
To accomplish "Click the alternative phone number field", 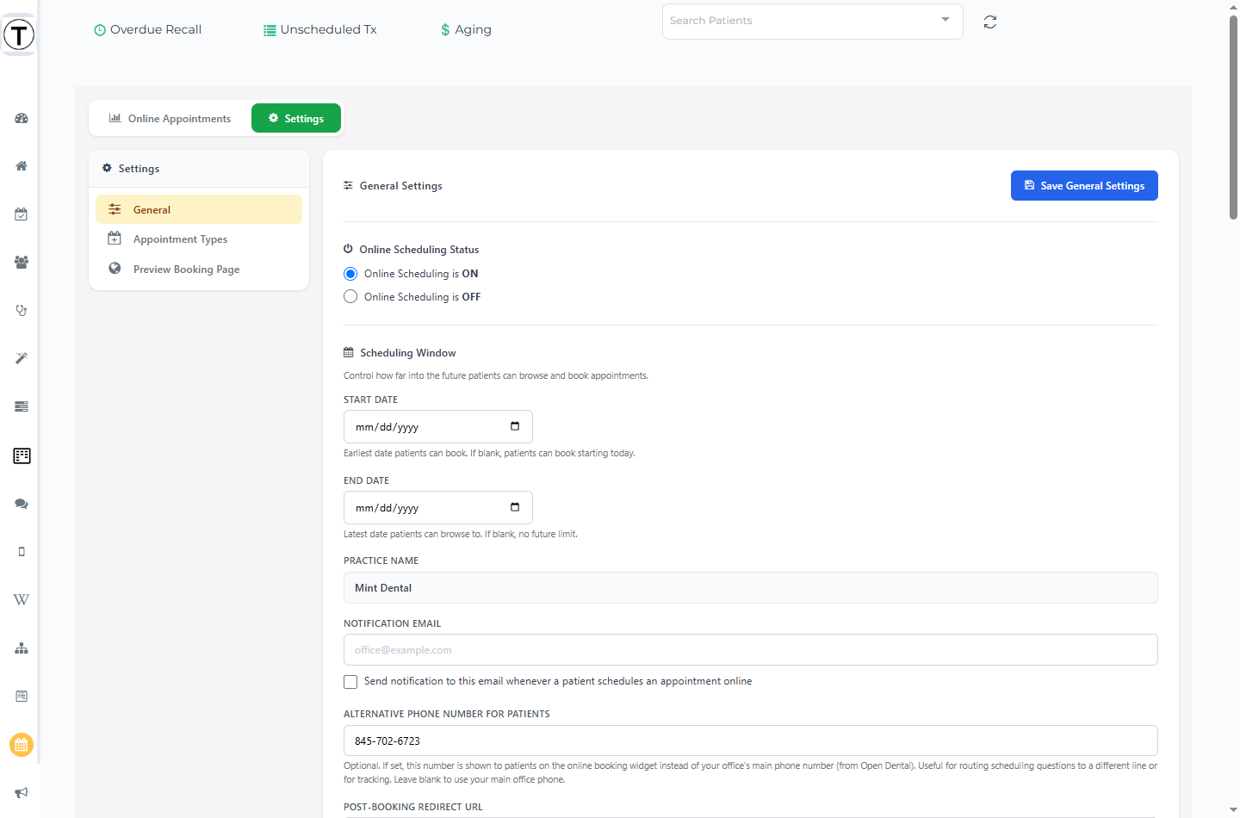I will pos(751,741).
